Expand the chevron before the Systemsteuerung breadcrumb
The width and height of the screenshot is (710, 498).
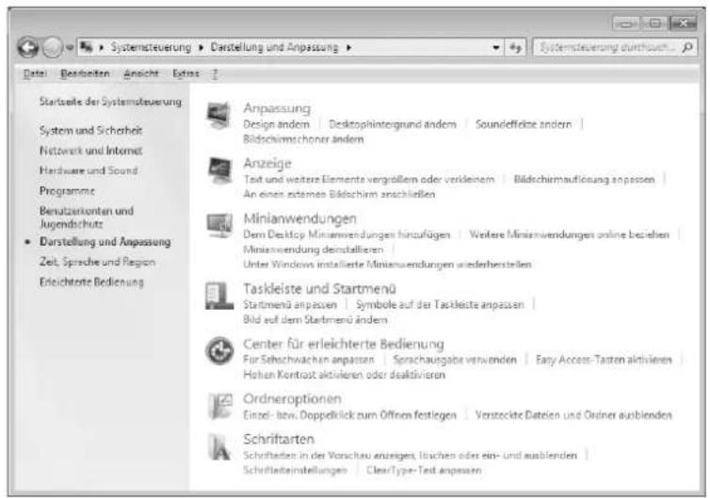(x=102, y=47)
